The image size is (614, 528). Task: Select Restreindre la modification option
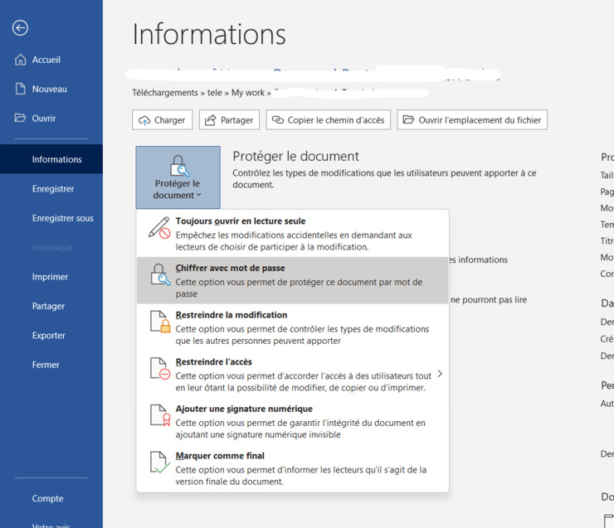tap(292, 327)
